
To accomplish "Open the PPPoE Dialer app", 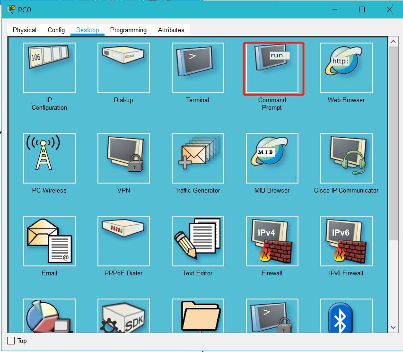I will (x=123, y=241).
